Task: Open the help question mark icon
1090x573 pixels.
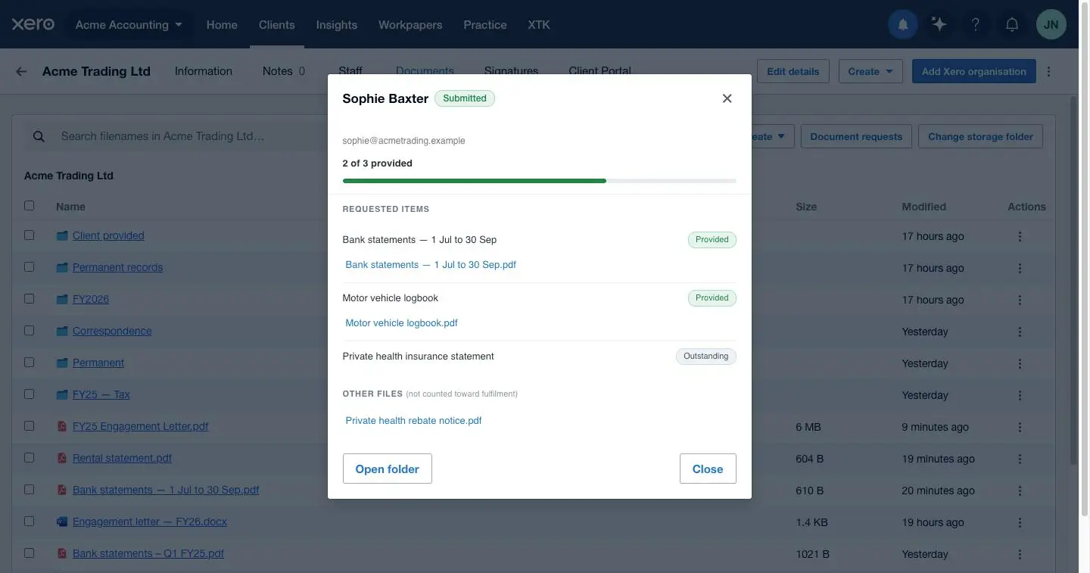Action: pyautogui.click(x=976, y=25)
